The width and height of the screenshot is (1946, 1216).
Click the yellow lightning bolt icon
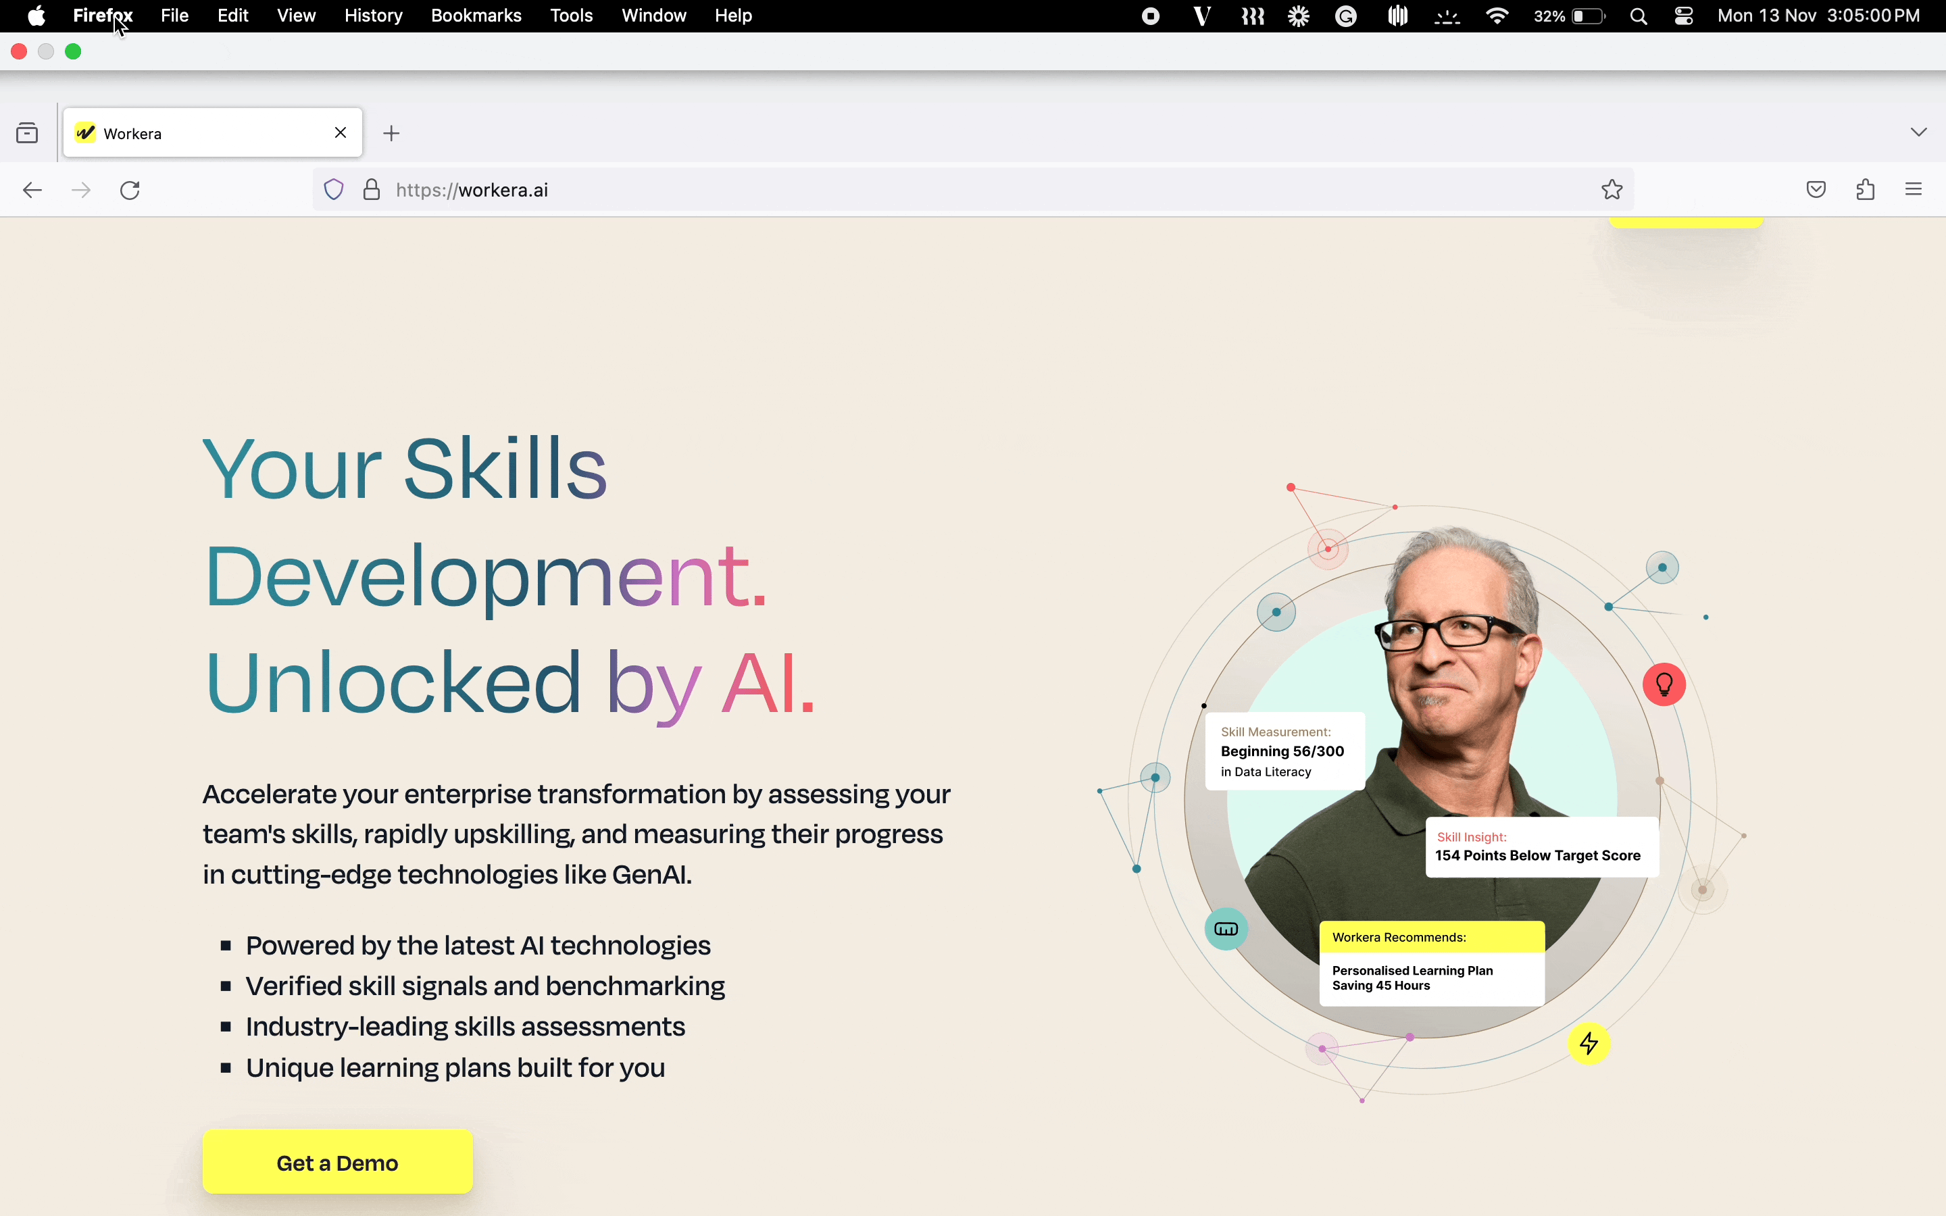(1589, 1044)
